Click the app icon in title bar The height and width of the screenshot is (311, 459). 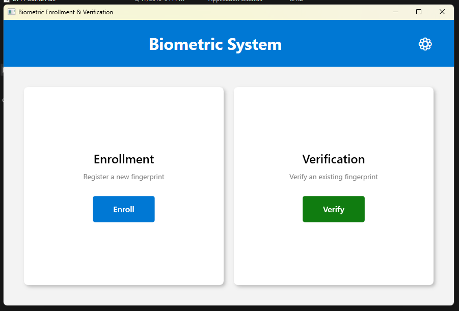tap(11, 12)
